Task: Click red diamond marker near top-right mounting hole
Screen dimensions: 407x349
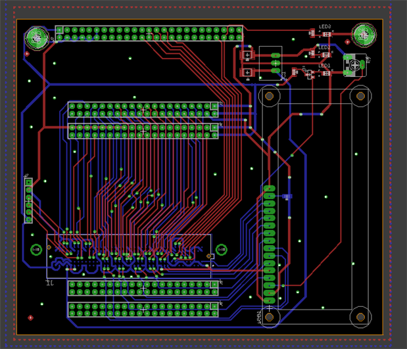Action: coord(347,42)
